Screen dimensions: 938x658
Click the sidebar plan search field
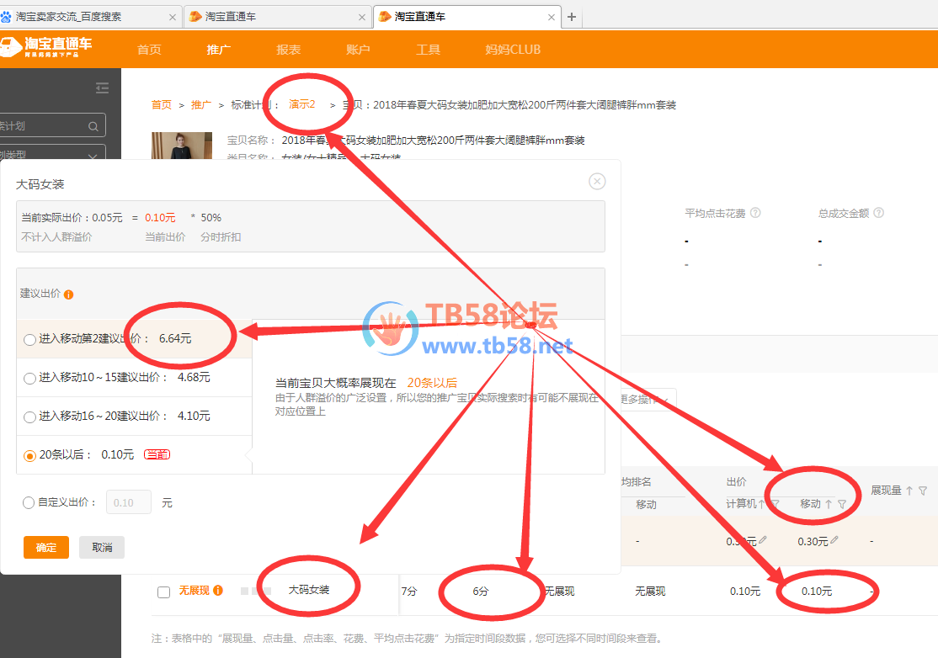pyautogui.click(x=51, y=125)
